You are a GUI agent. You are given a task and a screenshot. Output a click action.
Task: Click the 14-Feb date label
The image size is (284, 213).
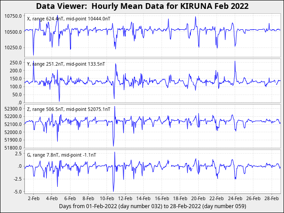143,198
